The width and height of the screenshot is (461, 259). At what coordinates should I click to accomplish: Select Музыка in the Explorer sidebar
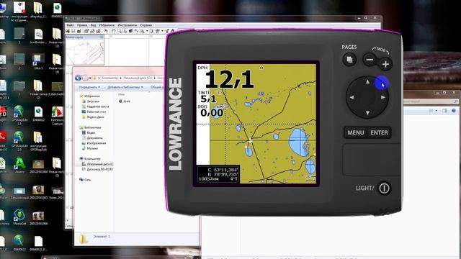pos(90,148)
